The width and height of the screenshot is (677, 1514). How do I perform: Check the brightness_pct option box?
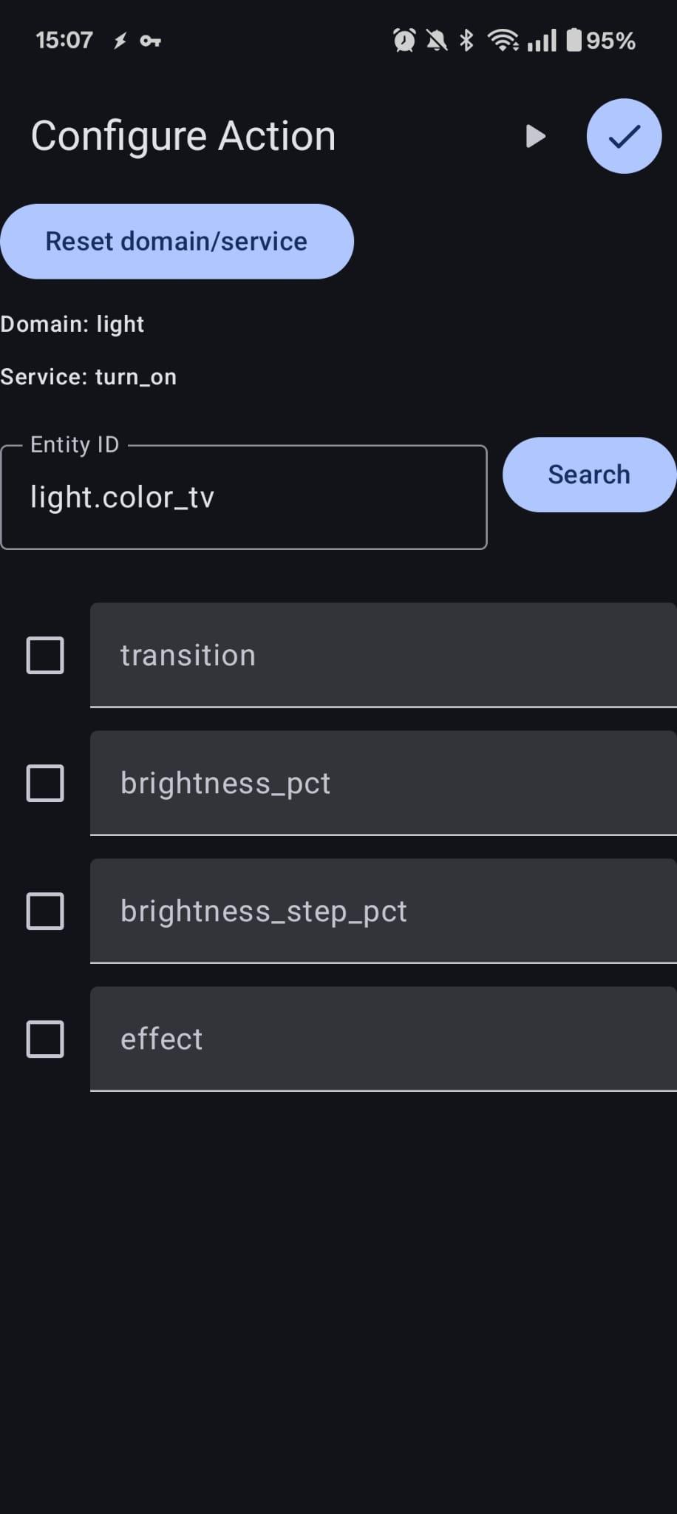pyautogui.click(x=45, y=784)
